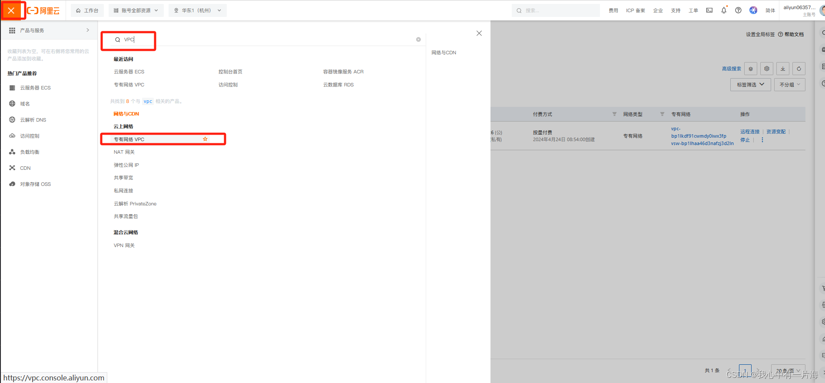The width and height of the screenshot is (825, 383).
Task: Open recently visited 控制台首页
Action: pos(230,72)
